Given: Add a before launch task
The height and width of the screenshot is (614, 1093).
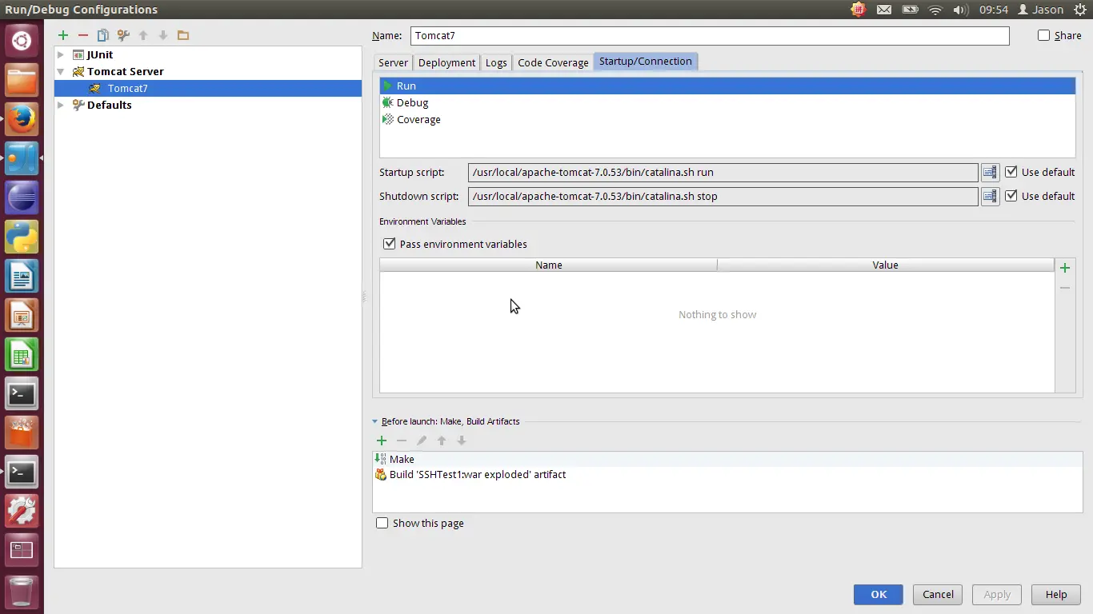Looking at the screenshot, I should click(382, 441).
